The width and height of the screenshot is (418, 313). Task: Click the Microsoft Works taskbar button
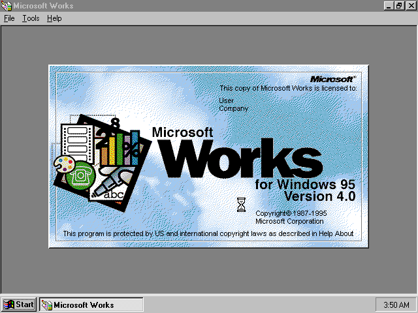91,305
